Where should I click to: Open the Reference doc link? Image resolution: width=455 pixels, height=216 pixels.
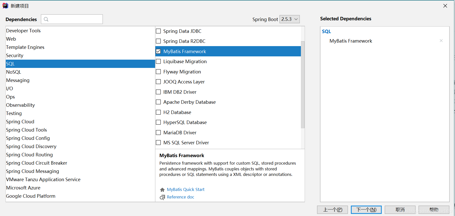[180, 197]
